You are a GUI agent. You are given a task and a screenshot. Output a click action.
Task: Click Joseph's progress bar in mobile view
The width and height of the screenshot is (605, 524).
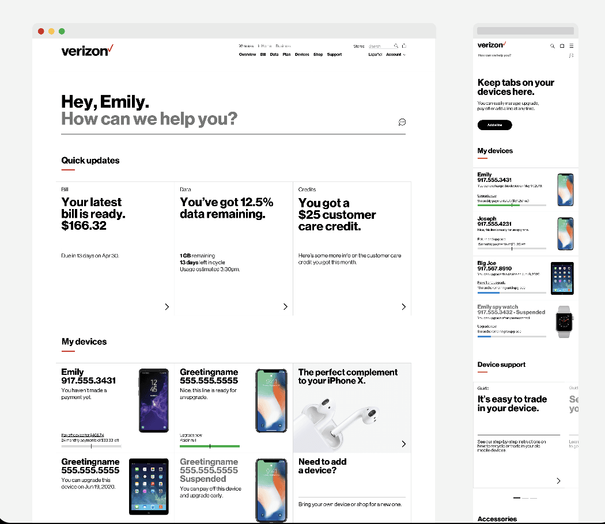(512, 249)
